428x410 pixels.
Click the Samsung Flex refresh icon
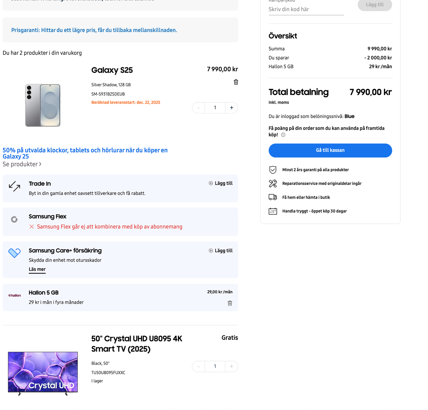(x=14, y=219)
